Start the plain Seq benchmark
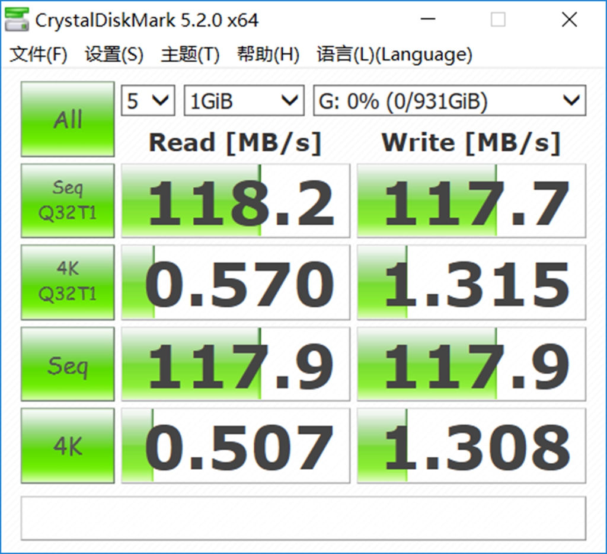Screen dimensions: 607x554 click(x=68, y=364)
